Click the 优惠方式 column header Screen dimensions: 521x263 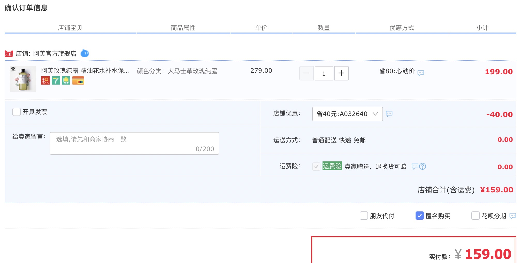[x=402, y=28]
